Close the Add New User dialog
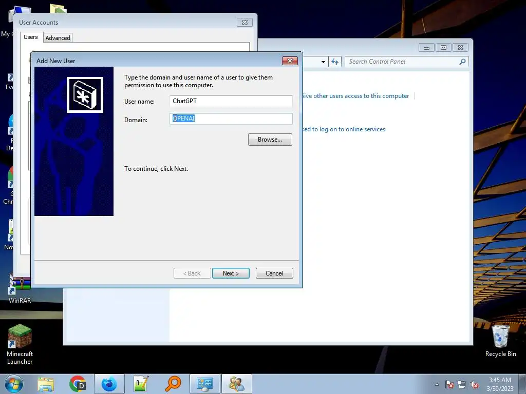Viewport: 526px width, 394px height. (x=290, y=61)
